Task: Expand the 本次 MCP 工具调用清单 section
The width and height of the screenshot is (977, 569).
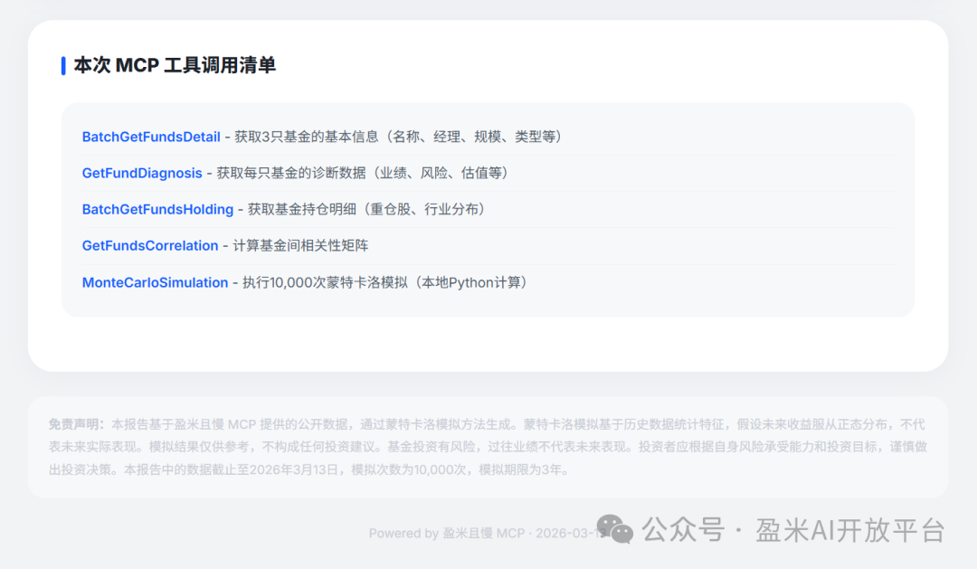Action: point(175,64)
